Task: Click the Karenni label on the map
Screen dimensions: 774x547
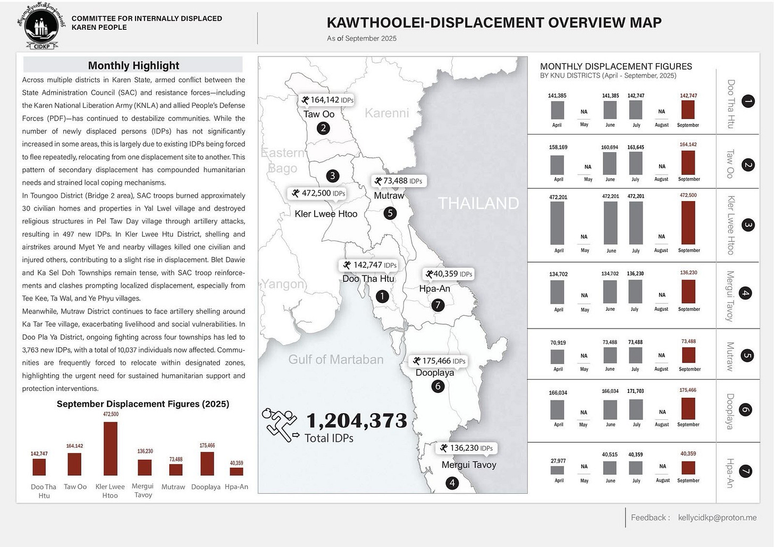Action: [387, 113]
